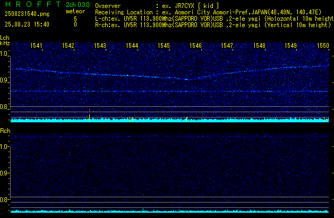
Task: Click the R-ch receiver description line
Action: [213, 25]
